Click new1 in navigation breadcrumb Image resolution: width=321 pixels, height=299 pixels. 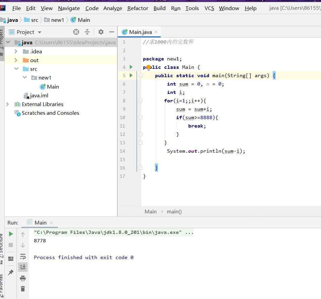click(54, 20)
